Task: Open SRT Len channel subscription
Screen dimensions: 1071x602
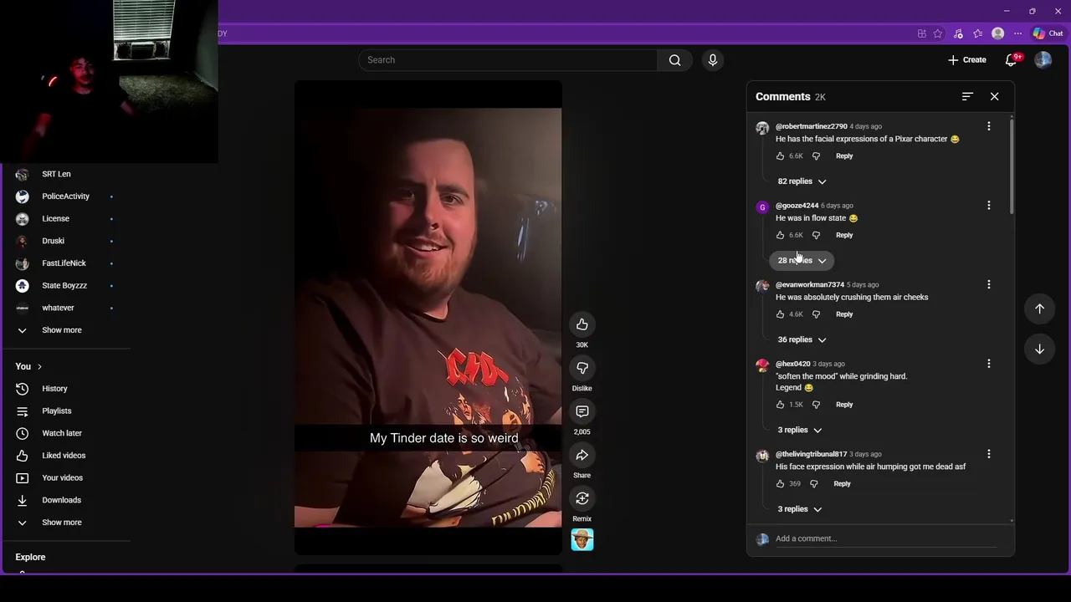Action: pos(56,174)
